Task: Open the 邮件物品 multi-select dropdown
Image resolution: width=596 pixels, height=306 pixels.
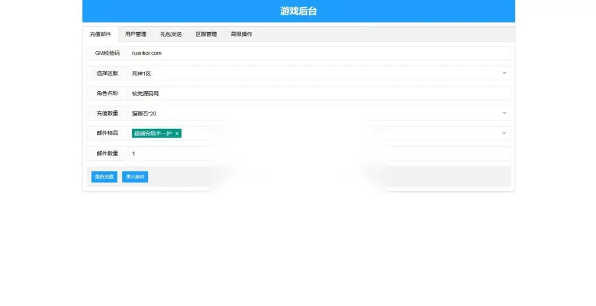Action: tap(319, 133)
